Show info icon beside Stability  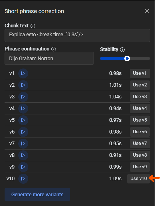(x=122, y=50)
